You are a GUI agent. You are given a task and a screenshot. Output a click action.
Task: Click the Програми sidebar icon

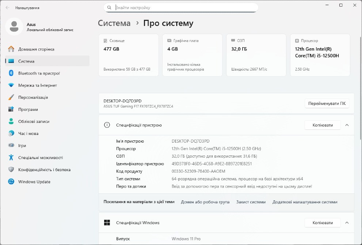tap(11, 109)
